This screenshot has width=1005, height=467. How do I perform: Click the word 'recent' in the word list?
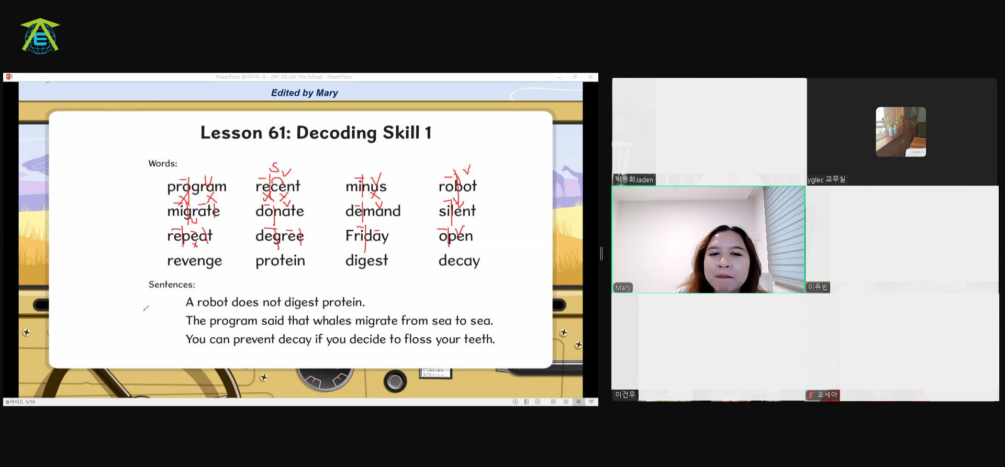click(278, 186)
